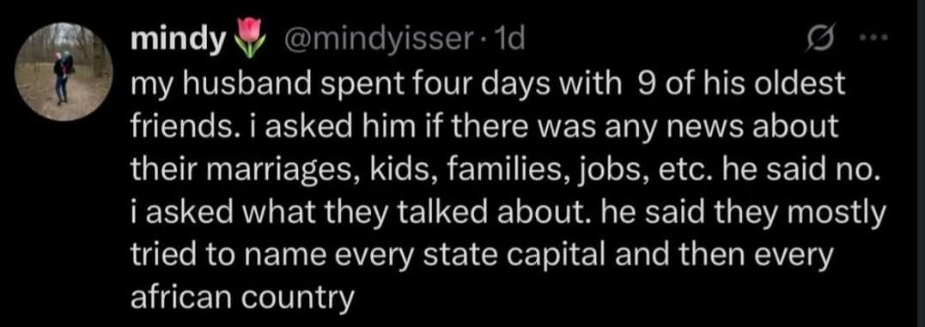Click the number '9' in the tweet
Screen dimensions: 925x327
[645, 86]
